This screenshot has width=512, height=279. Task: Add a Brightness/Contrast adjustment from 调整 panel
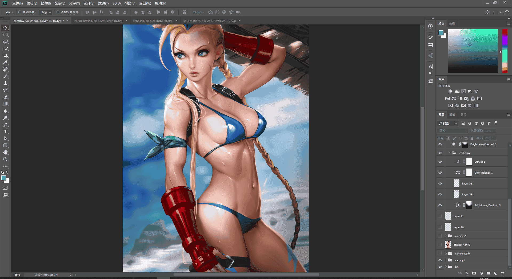click(450, 91)
